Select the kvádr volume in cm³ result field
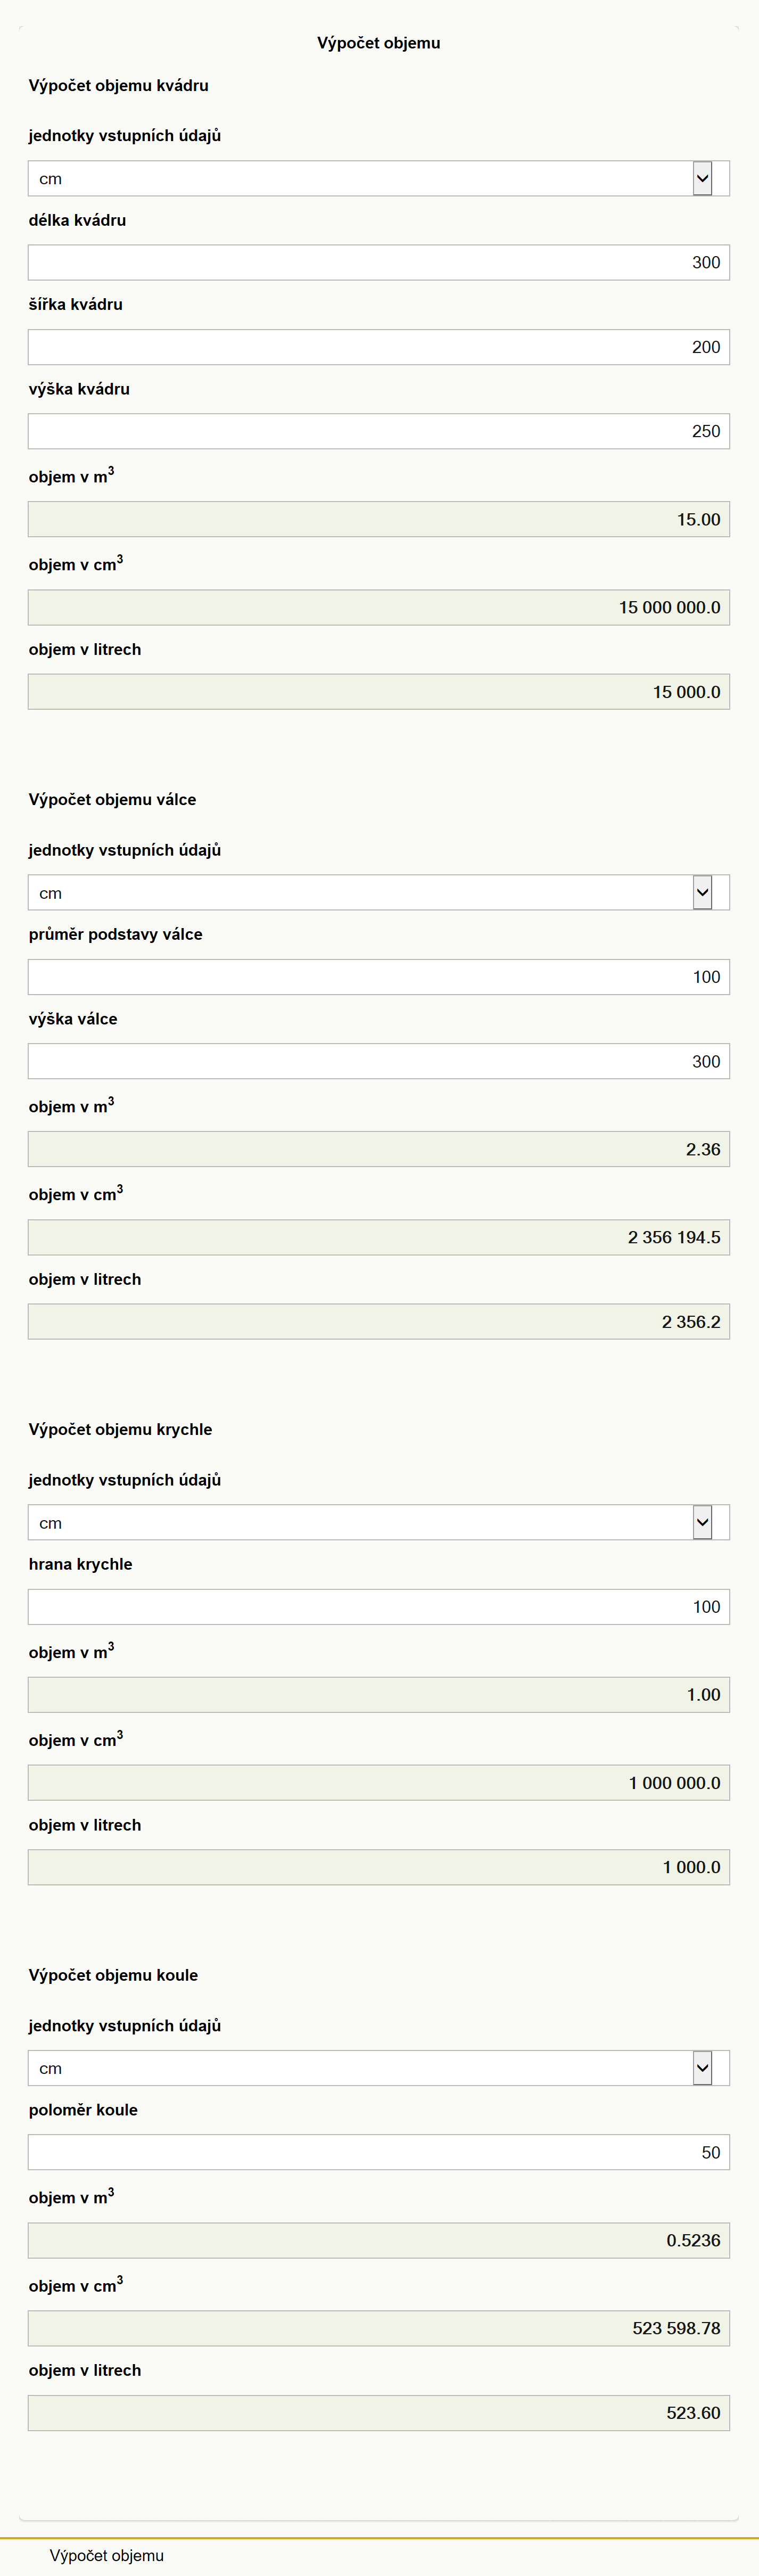Viewport: 759px width, 2576px height. (x=379, y=607)
